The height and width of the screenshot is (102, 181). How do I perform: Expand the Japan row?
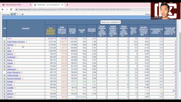[x=5, y=51]
